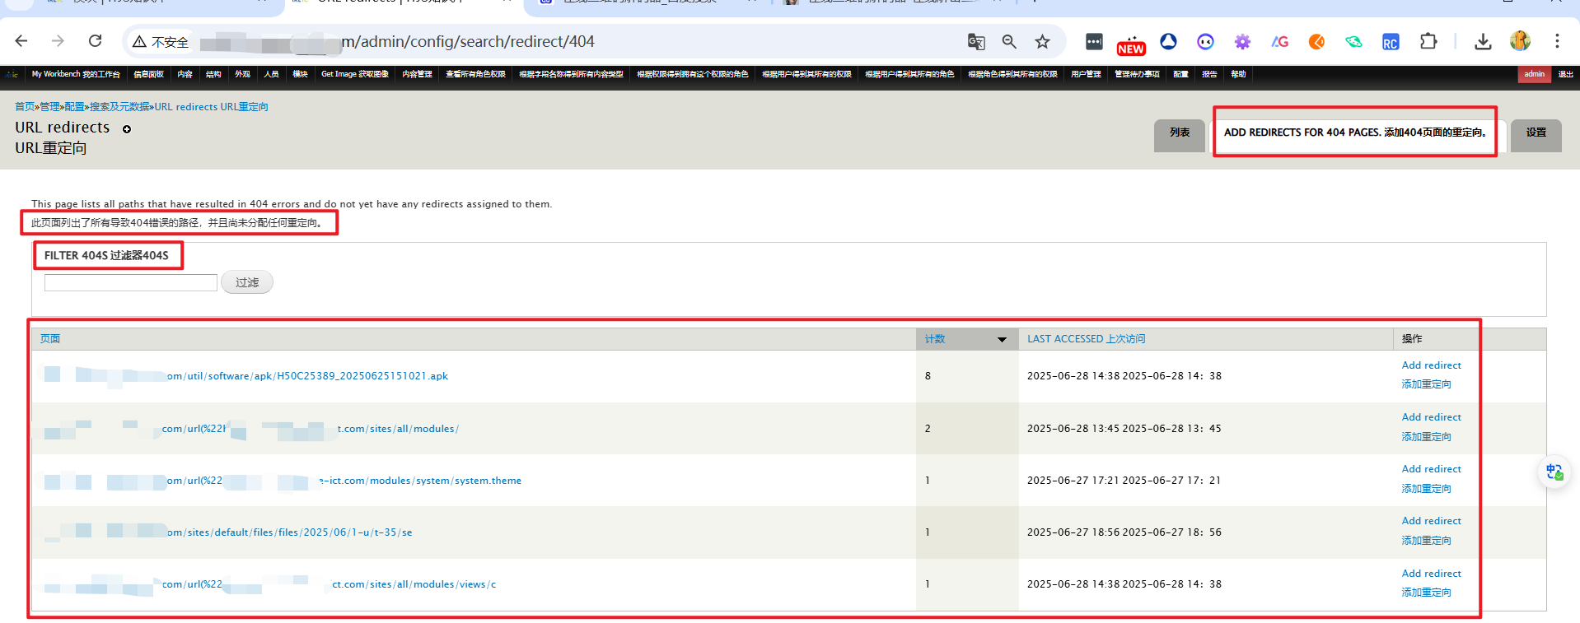Viewport: 1580px width, 623px height.
Task: Open the round face extension icon
Action: point(1205,41)
